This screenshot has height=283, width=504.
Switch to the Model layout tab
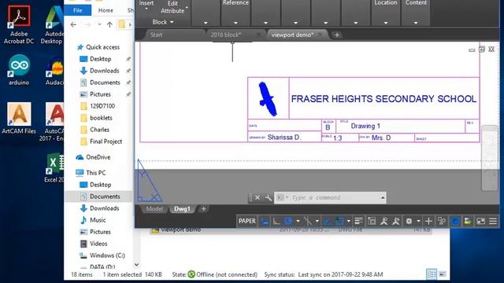(154, 209)
